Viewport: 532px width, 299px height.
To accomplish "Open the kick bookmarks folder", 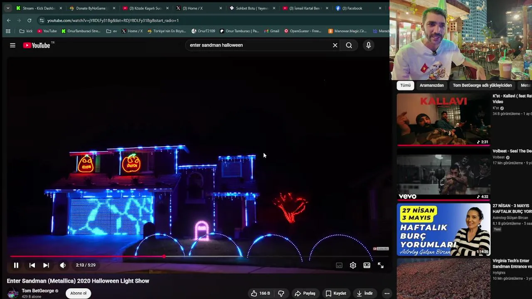I will coord(26,31).
